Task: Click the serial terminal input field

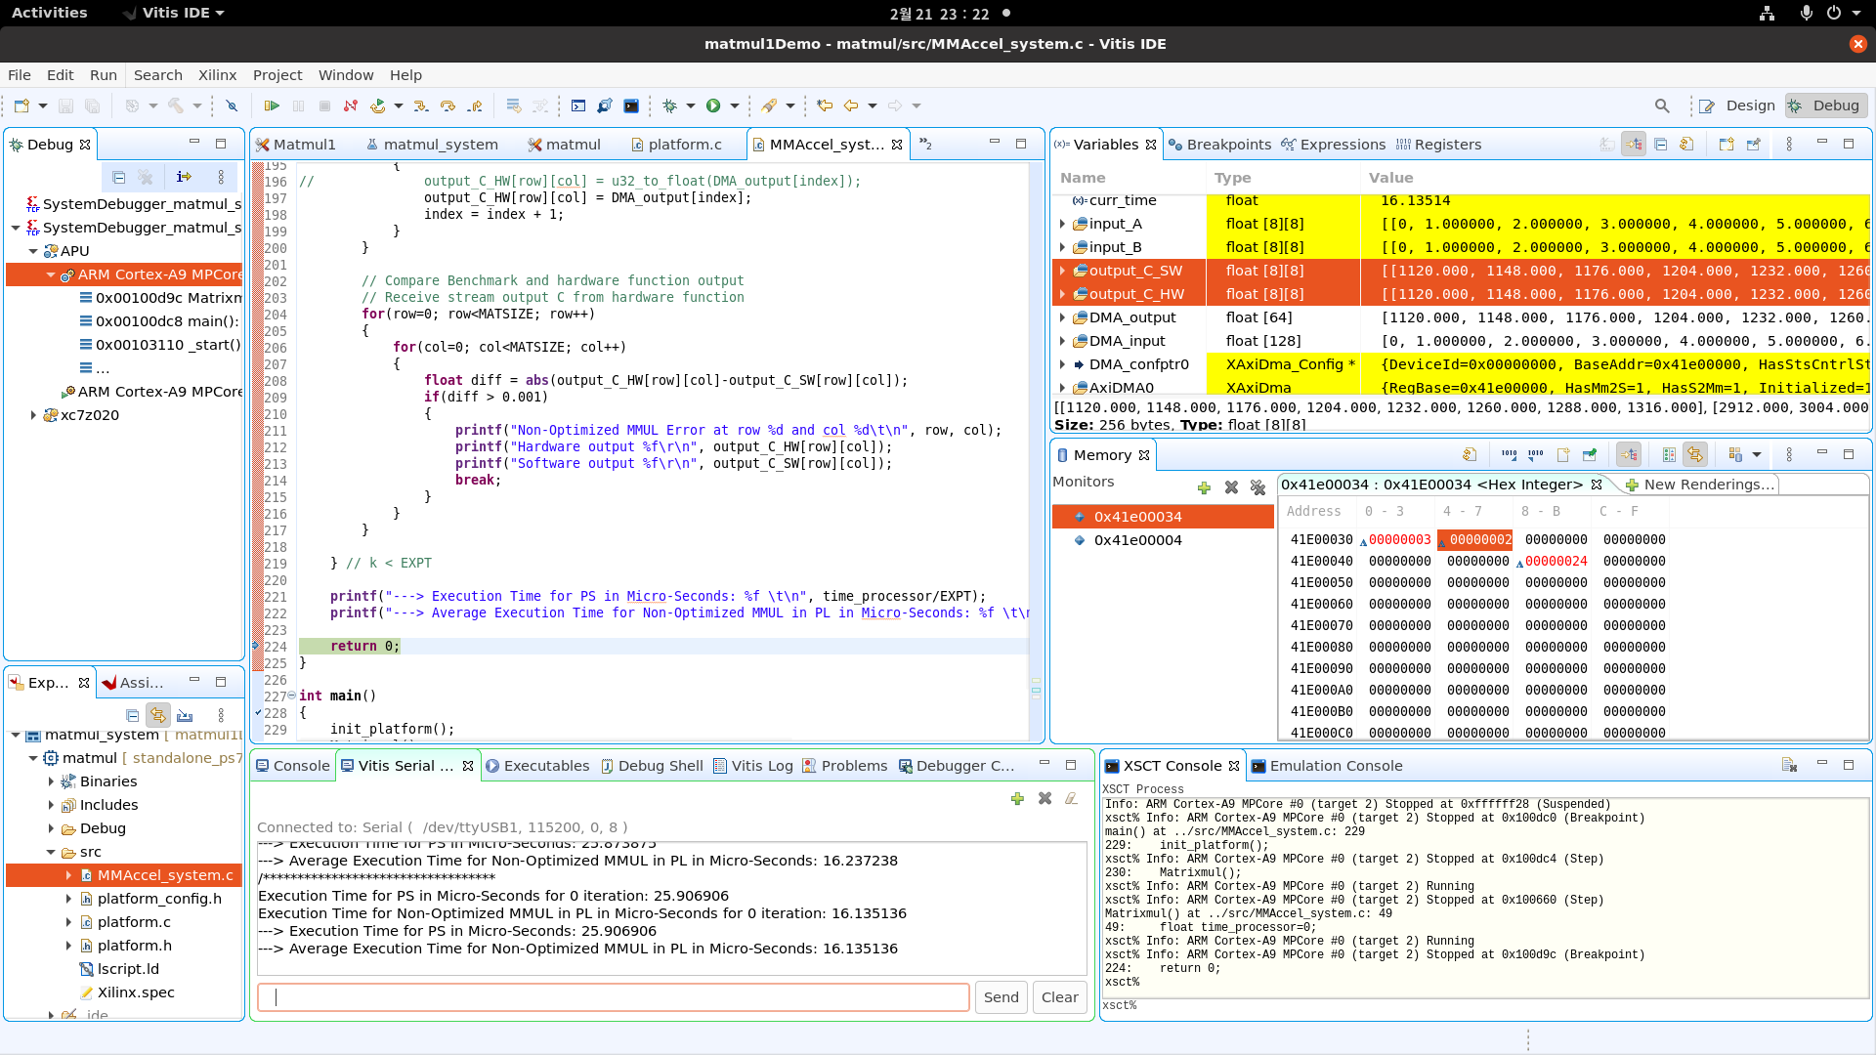Action: point(614,997)
